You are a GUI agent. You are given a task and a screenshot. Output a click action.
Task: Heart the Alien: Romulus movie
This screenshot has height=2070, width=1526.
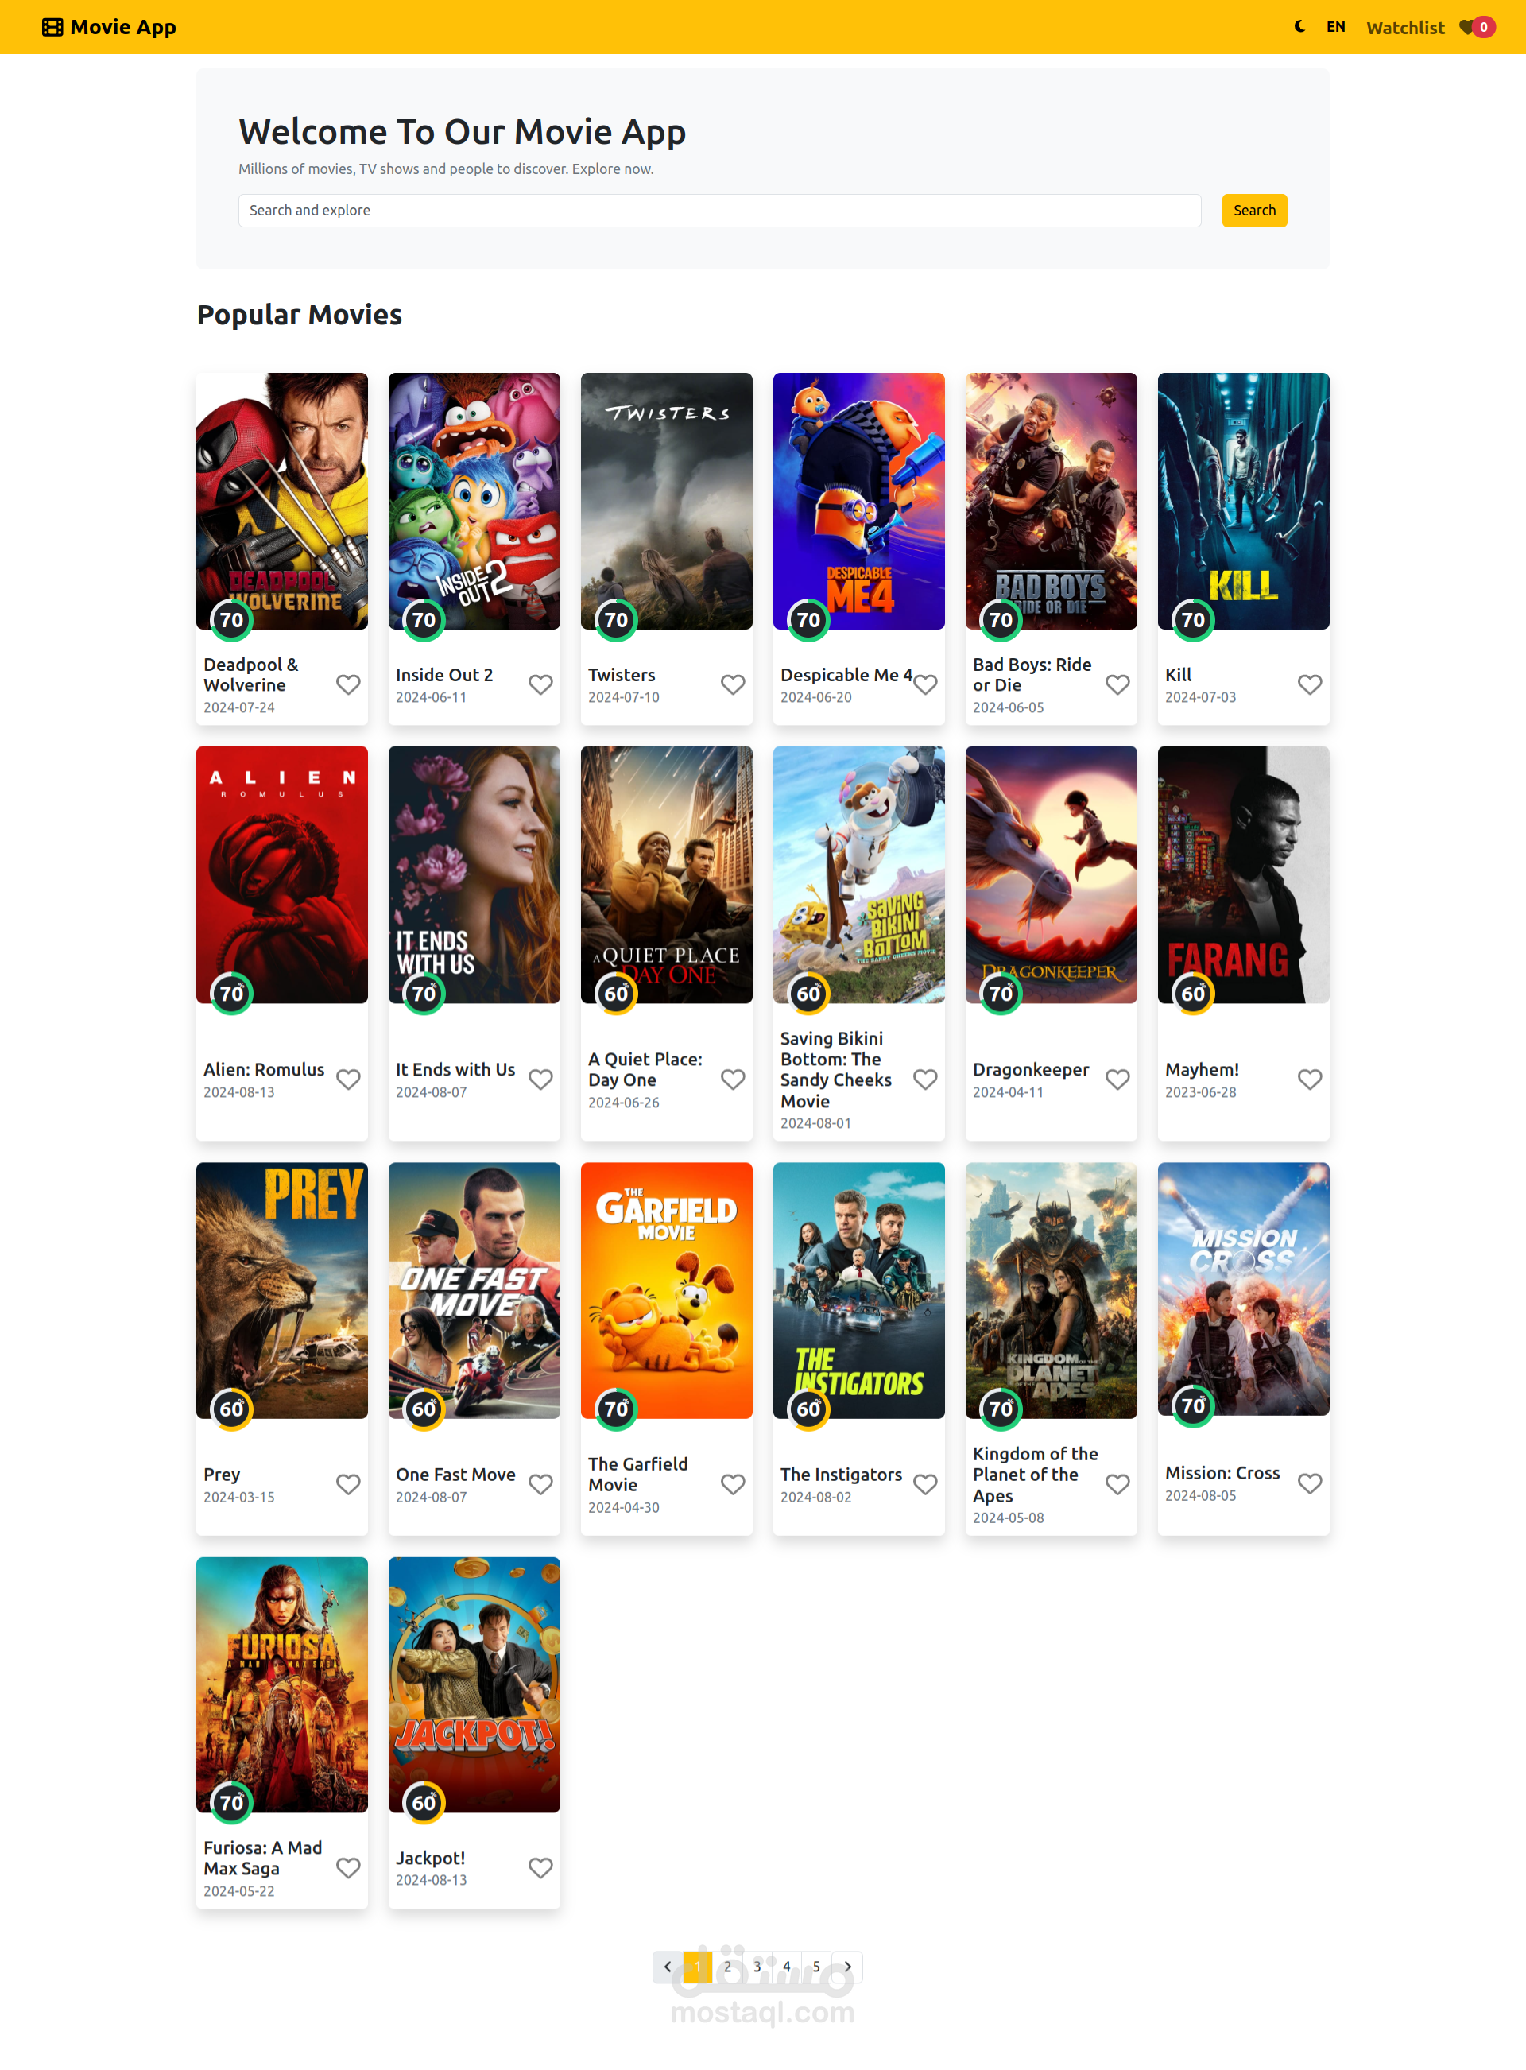[x=348, y=1079]
